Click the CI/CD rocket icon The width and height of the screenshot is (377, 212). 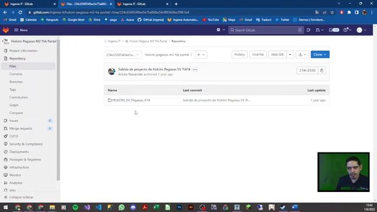tap(5, 136)
